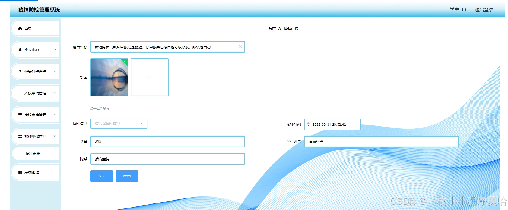Open the 入校申请管理 sidebar menu
Image resolution: width=508 pixels, height=210 pixels.
36,93
